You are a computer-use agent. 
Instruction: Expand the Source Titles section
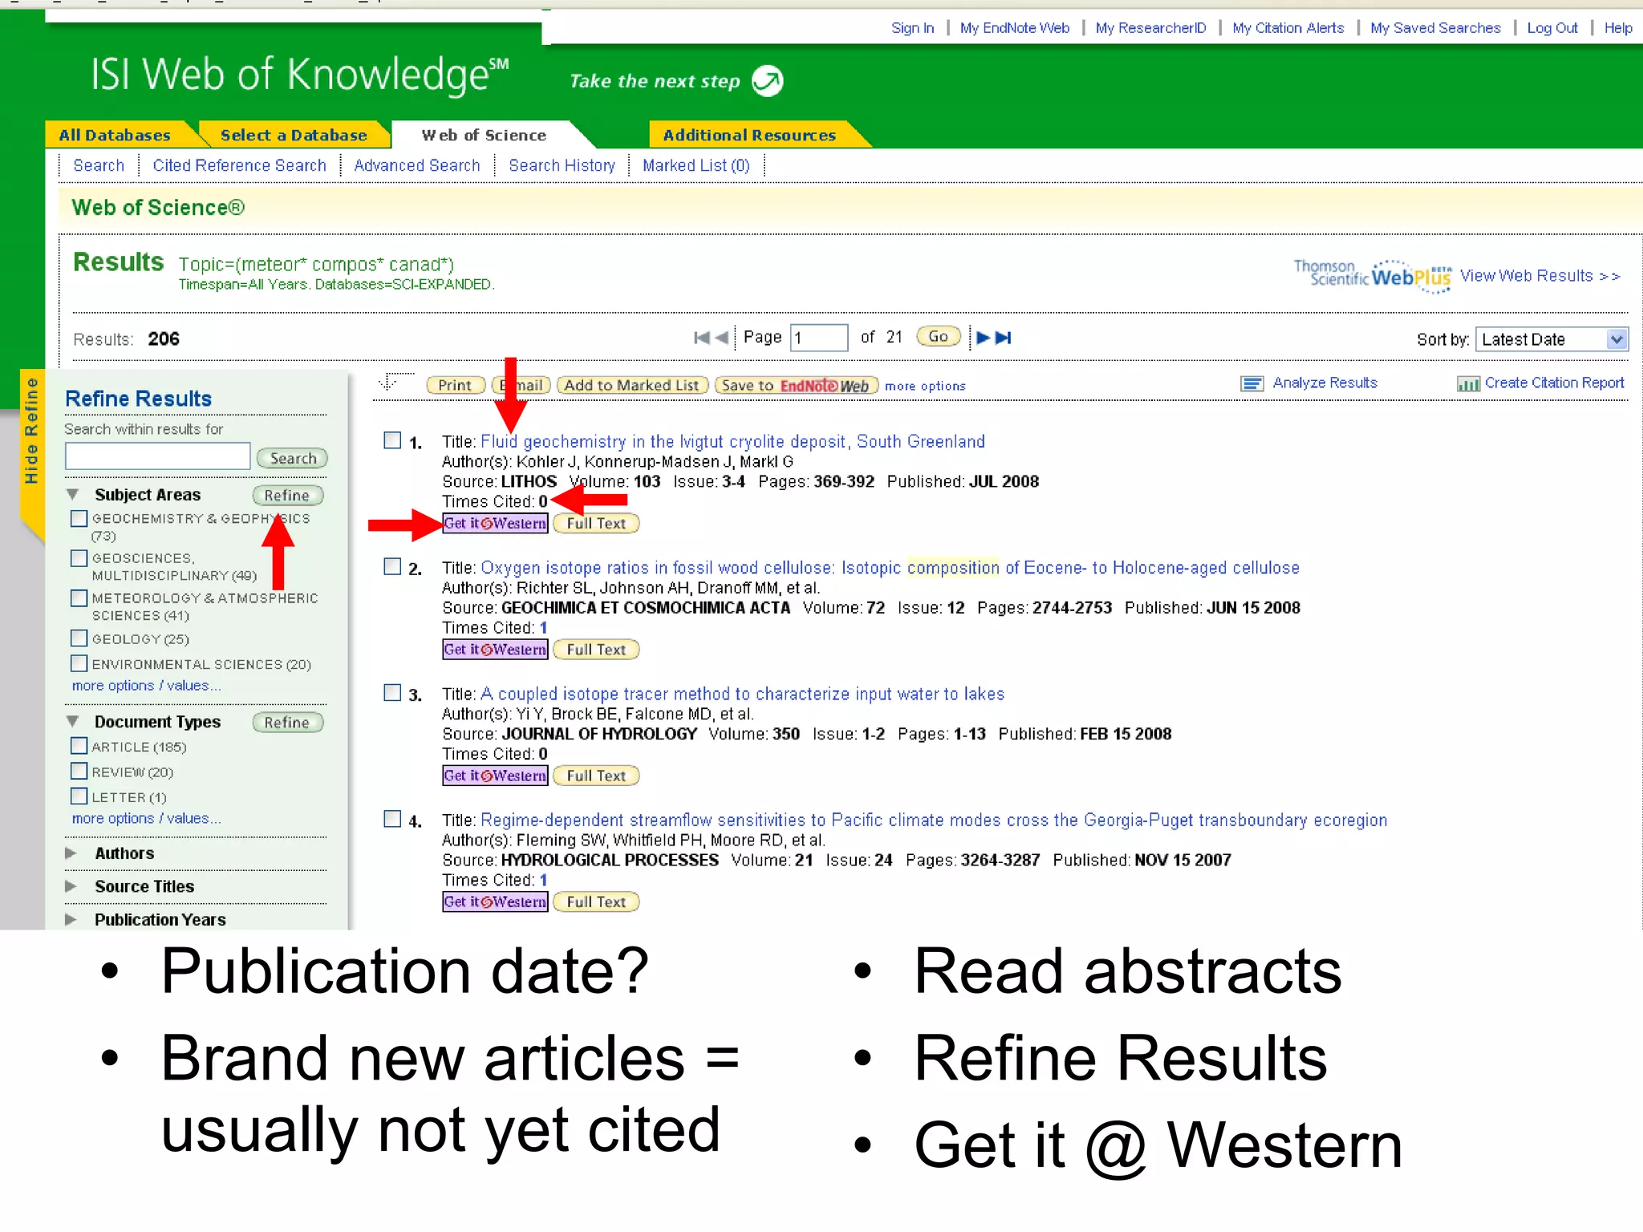pyautogui.click(x=71, y=886)
